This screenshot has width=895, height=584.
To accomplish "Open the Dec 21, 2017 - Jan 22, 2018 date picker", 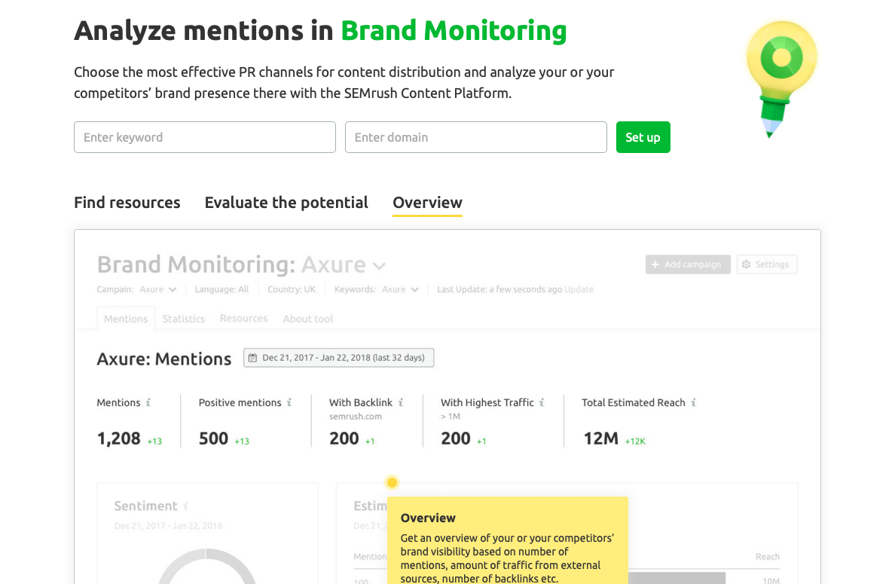I will tap(338, 358).
